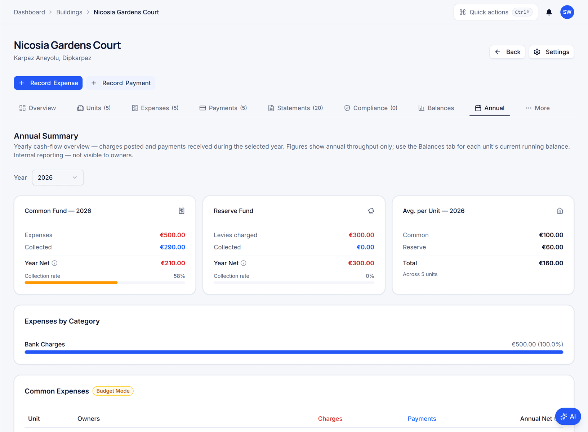
Task: Click the Compliance shield icon
Action: click(x=347, y=108)
